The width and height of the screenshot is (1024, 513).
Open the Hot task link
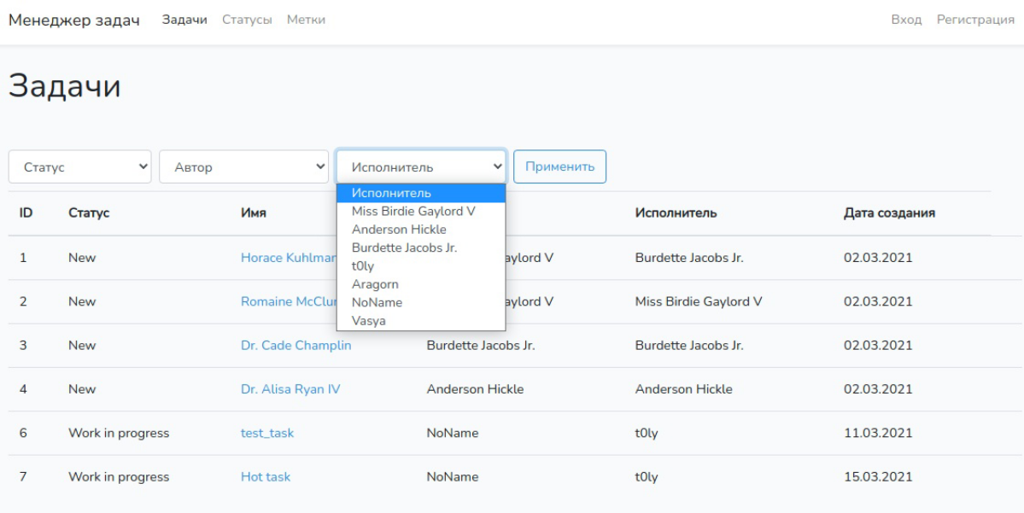[266, 477]
